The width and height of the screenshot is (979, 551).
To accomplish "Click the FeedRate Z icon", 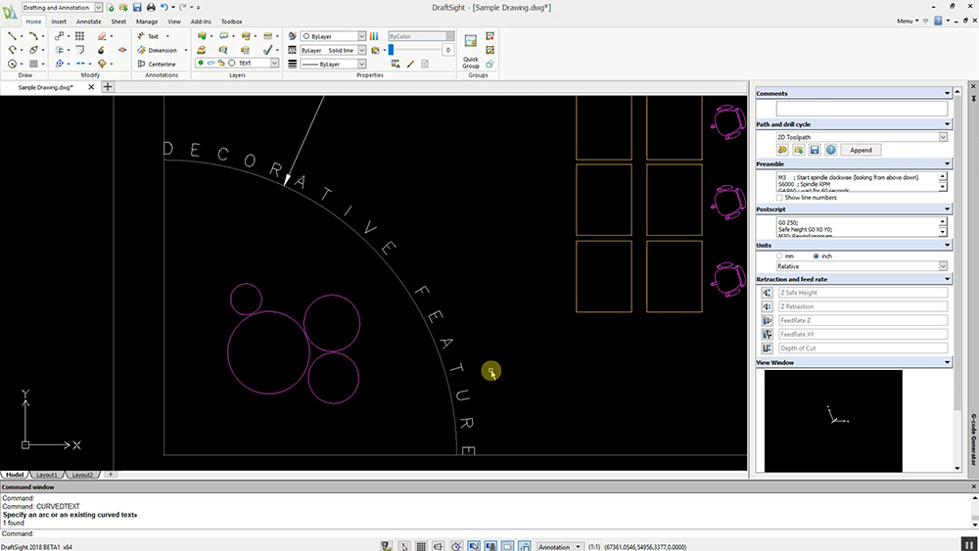I will tap(767, 320).
